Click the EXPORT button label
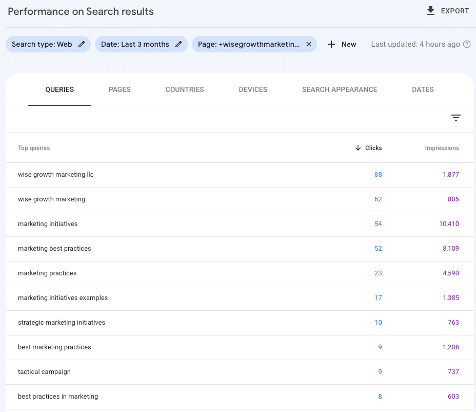476x412 pixels. [455, 11]
